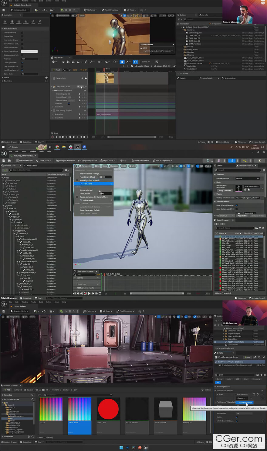
Task: Open the Pixel Streaming dropdown in the Egypt editor
Action: pos(111,10)
